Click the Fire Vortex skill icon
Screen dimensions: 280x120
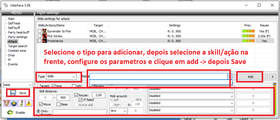[x=44, y=36]
